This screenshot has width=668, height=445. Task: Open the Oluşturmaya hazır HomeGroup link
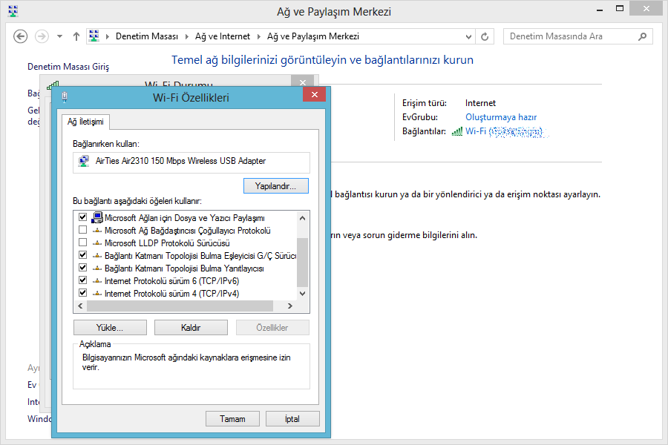(x=501, y=117)
